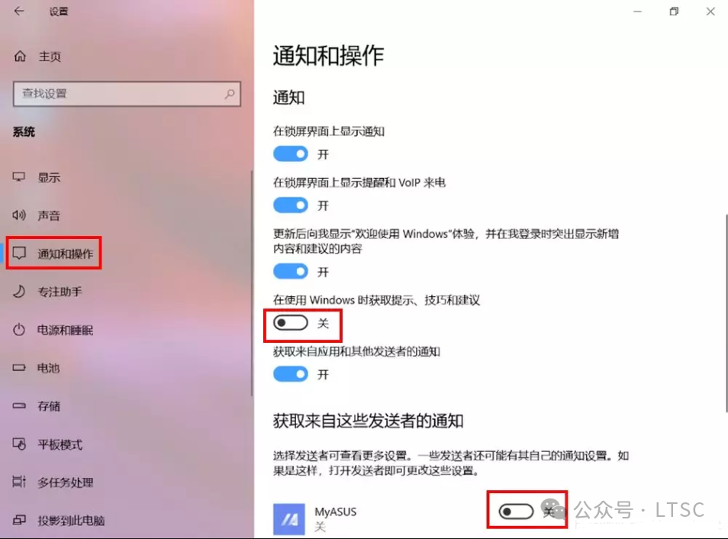Turn on the MyASUS notifications switch
The height and width of the screenshot is (539, 728).
516,512
